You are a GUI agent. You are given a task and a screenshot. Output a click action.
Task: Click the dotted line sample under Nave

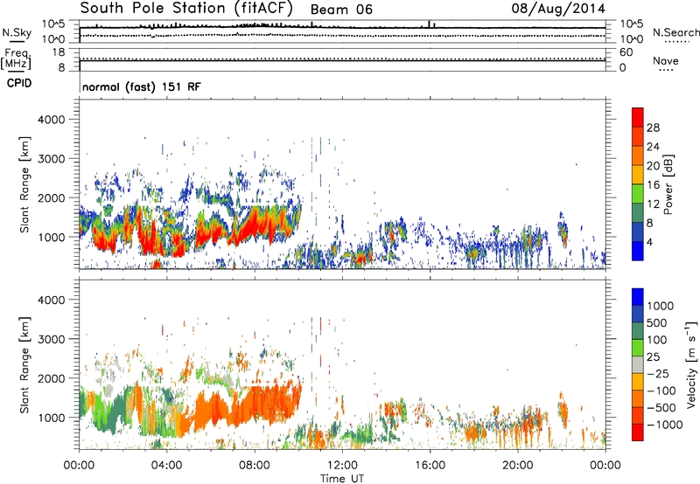pos(666,70)
